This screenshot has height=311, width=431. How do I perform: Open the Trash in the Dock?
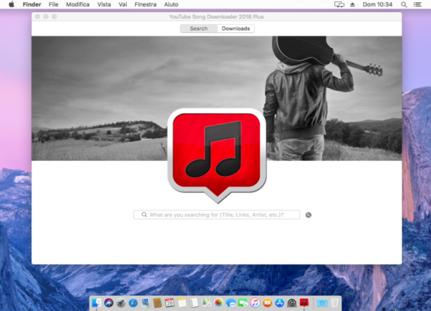pyautogui.click(x=335, y=303)
